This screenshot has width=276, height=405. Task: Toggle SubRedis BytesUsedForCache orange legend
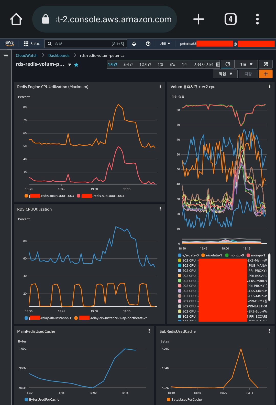[x=184, y=399]
